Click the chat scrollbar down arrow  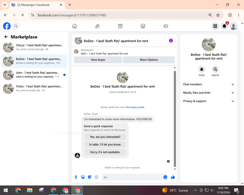click(175, 169)
